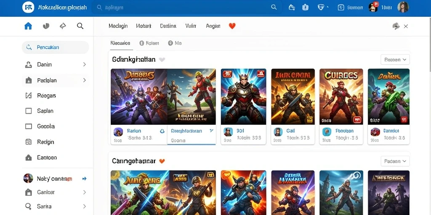The width and height of the screenshot is (431, 215).
Task: Click the leaf-shaped icon beside Home
Action: tap(46, 26)
